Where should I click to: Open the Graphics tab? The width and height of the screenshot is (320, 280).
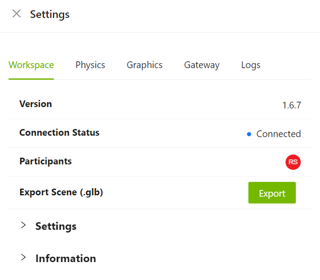[x=145, y=65]
